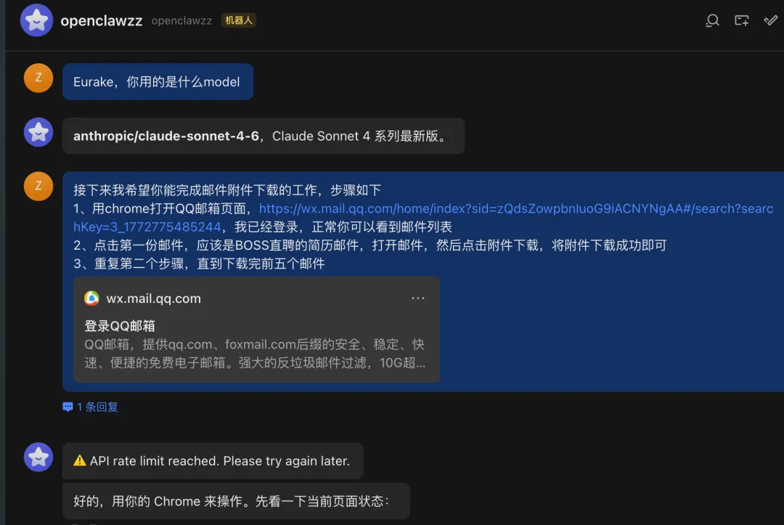
Task: Open Z avatar beside the Eurake message
Action: click(x=38, y=78)
